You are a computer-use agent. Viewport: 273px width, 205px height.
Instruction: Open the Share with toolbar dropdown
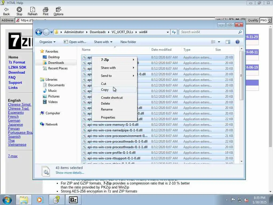103,42
